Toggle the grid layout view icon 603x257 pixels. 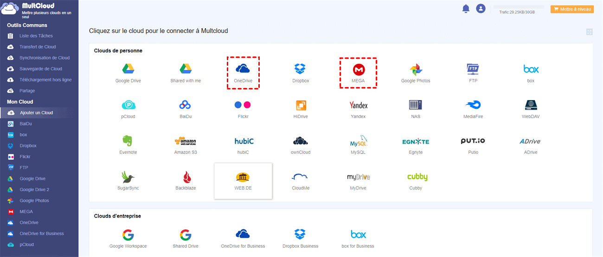coord(590,32)
